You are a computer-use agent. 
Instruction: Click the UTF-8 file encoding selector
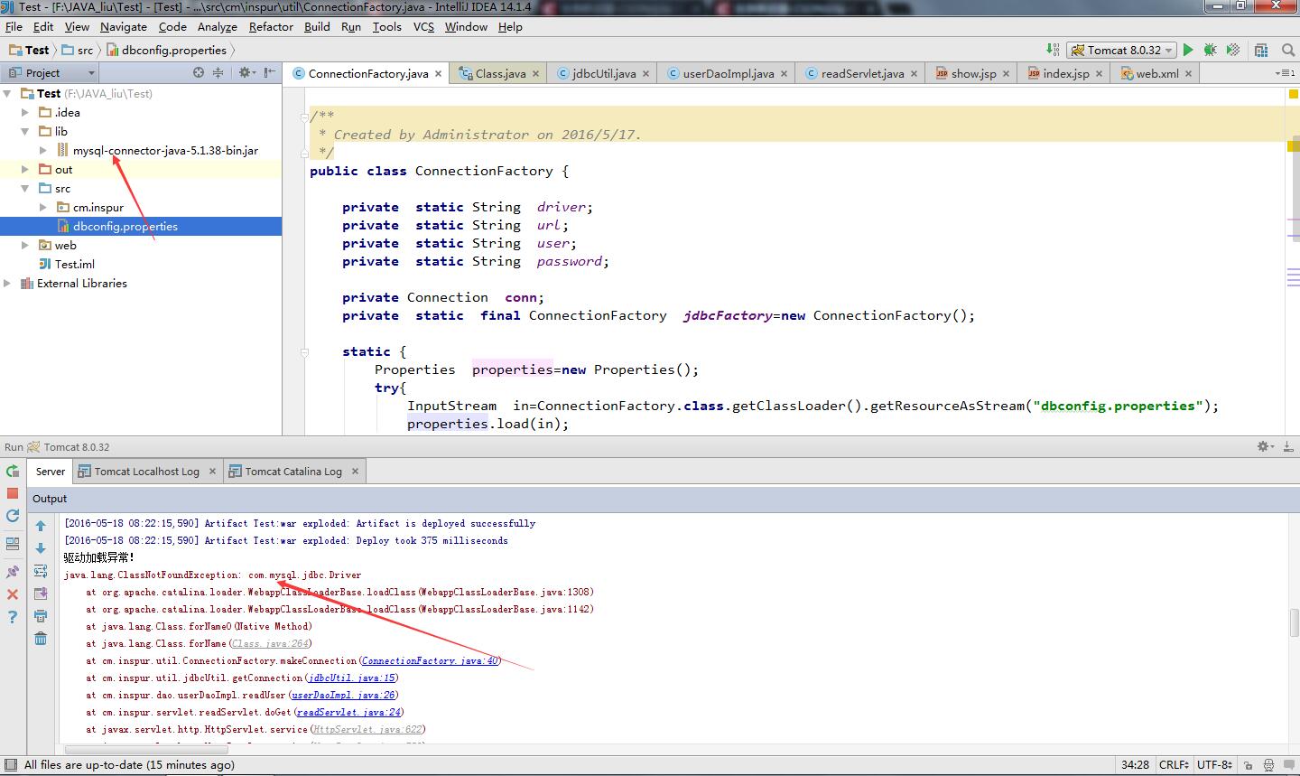1215,764
